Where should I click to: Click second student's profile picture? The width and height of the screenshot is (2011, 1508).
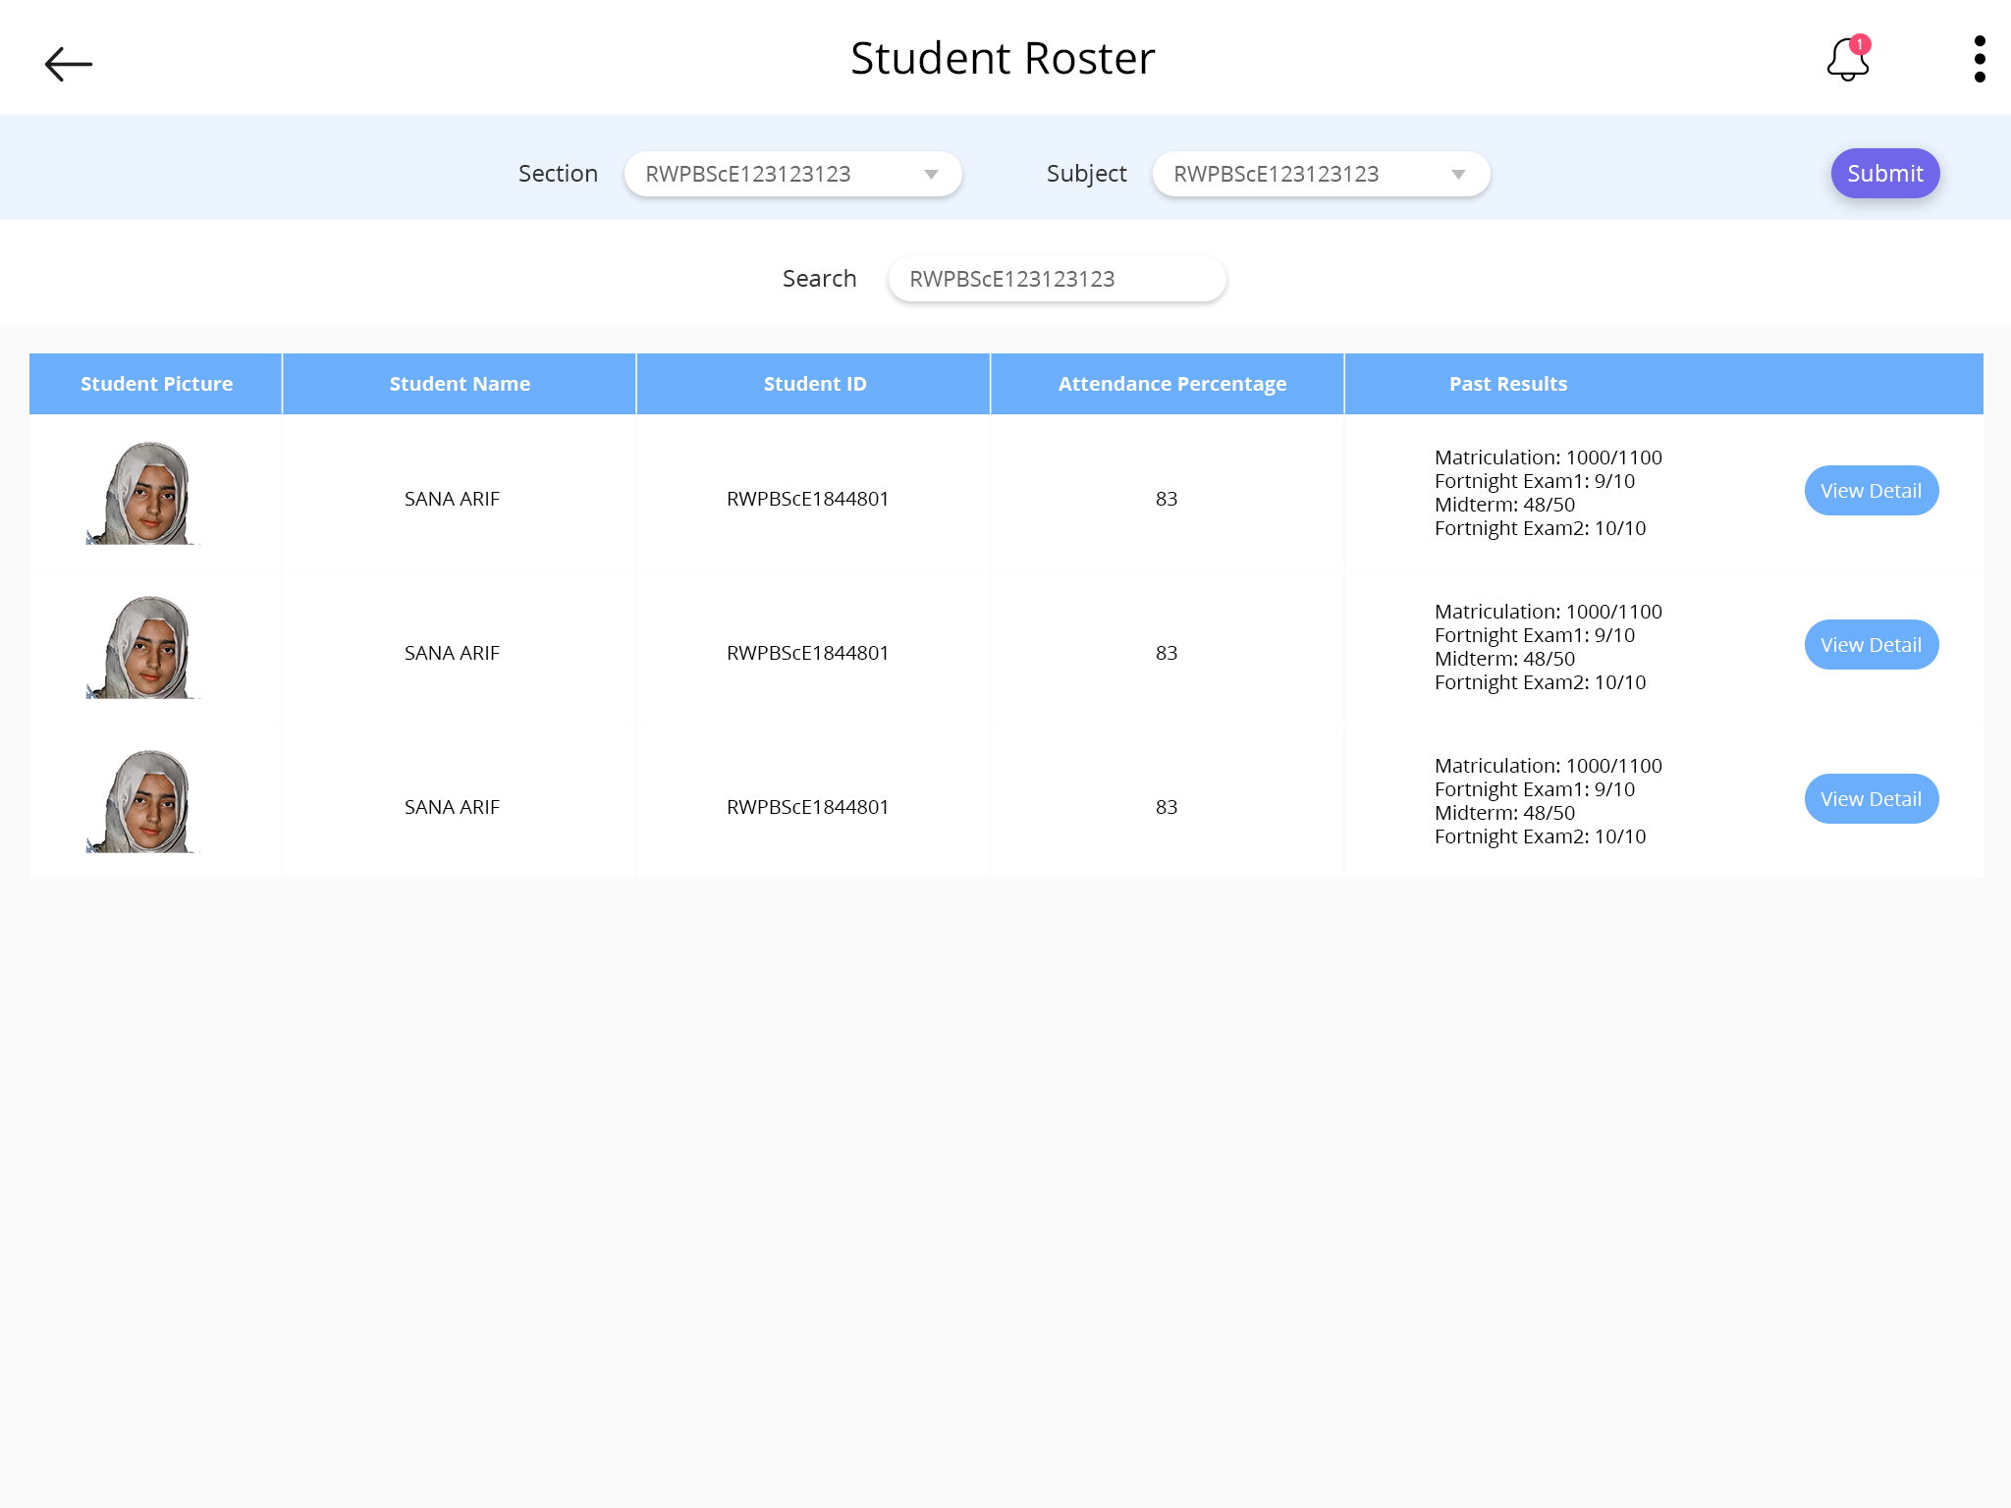click(x=145, y=647)
